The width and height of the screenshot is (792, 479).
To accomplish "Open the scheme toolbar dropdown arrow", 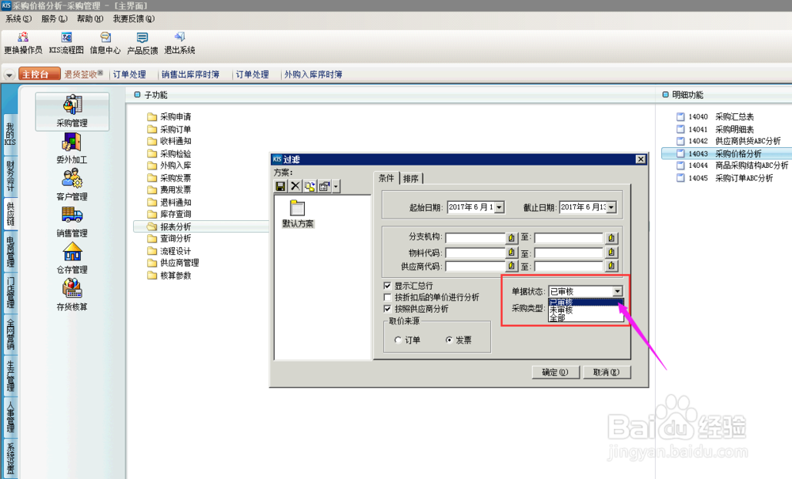I will [x=336, y=186].
